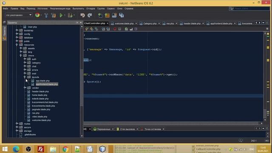This screenshot has height=153, width=272.
Task: Open the Отладка menu
Action: click(x=91, y=8)
